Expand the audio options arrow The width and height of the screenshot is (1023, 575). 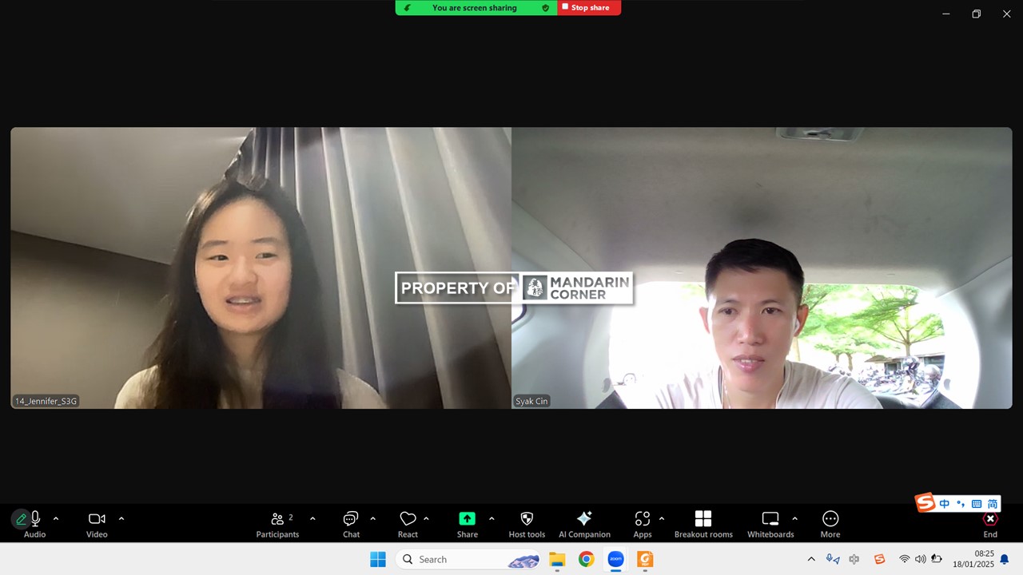pyautogui.click(x=56, y=519)
